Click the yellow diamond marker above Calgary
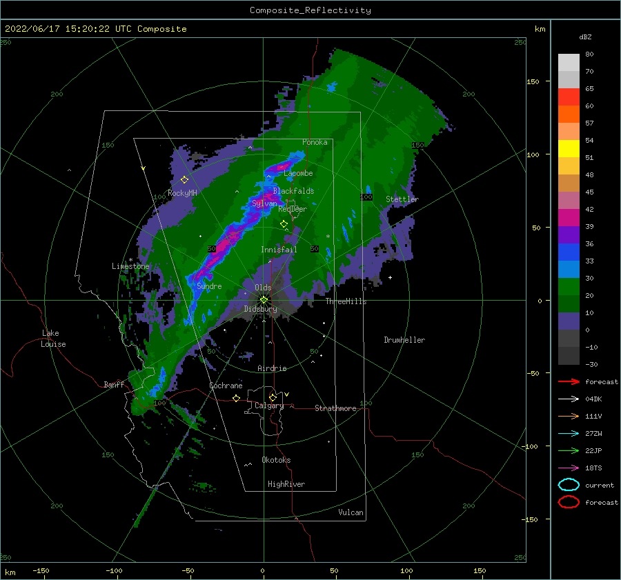Viewport: 621px width, 580px height. (273, 397)
